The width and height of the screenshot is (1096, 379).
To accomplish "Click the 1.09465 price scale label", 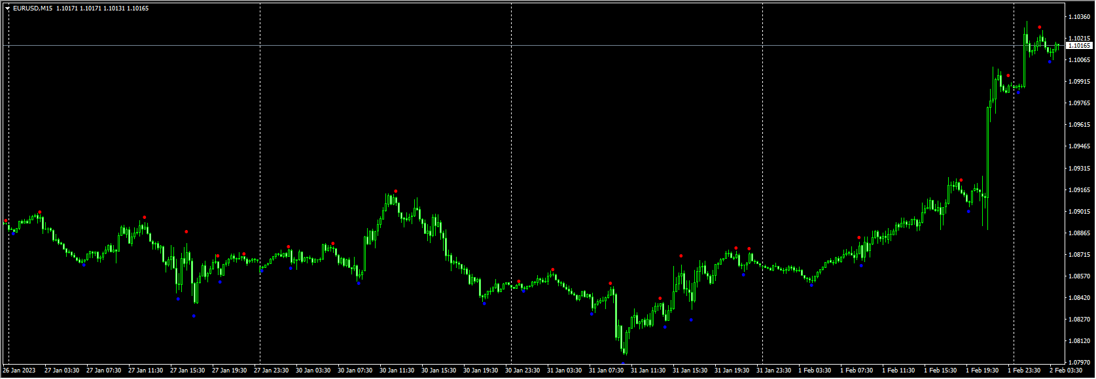I will (1079, 146).
